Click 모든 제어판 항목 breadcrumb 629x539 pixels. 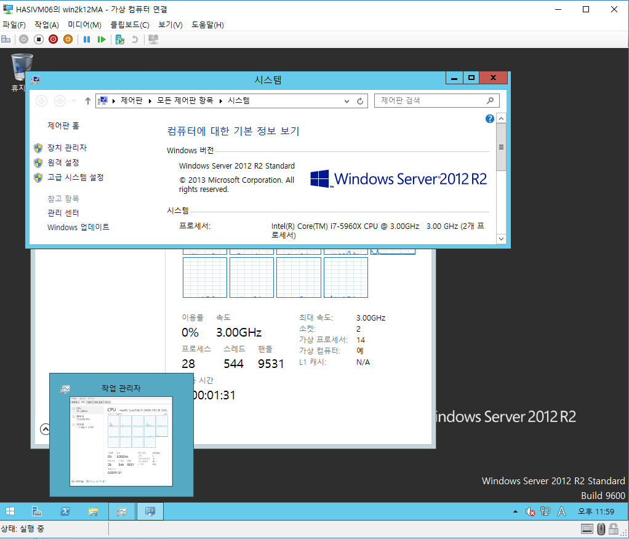pos(185,100)
